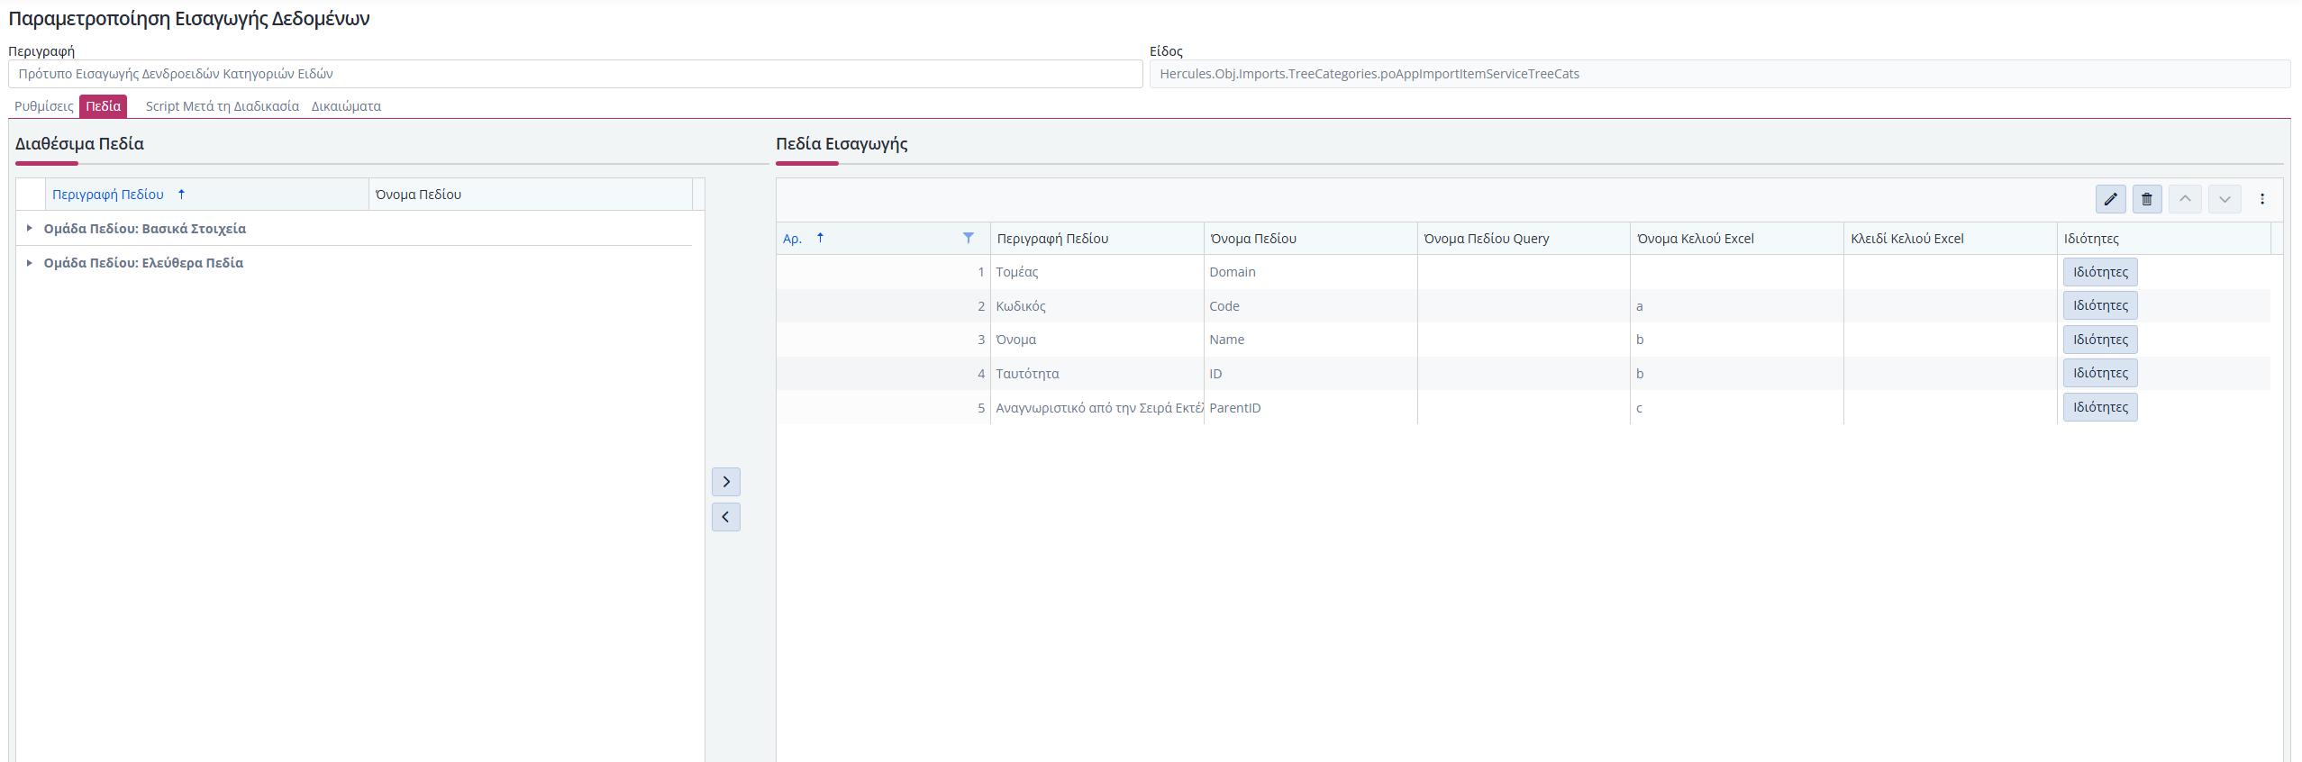
Task: Click Ιδιότητες button for Τομέας row
Action: tap(2099, 272)
